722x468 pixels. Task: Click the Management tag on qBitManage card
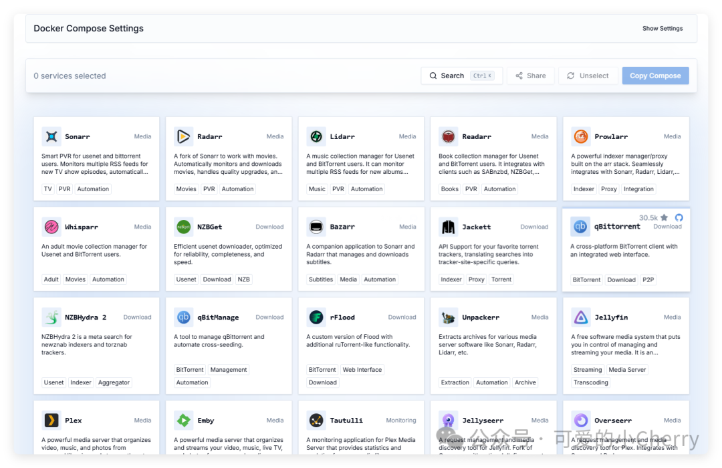coord(229,370)
